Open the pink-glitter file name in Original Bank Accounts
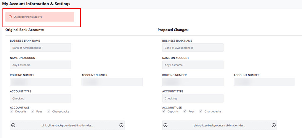 point(67,125)
